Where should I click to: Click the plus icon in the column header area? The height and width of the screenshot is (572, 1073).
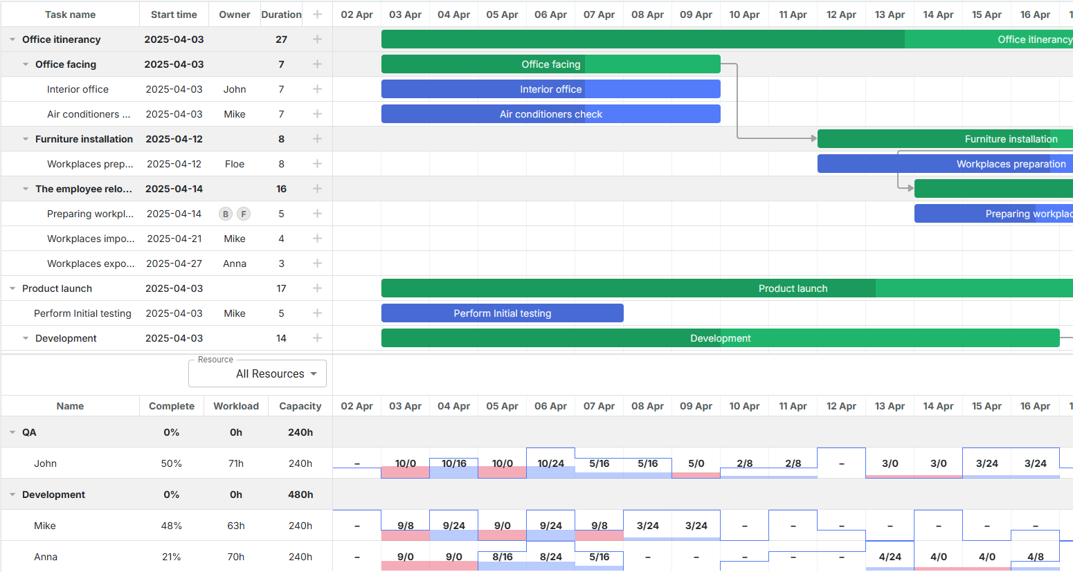coord(317,14)
